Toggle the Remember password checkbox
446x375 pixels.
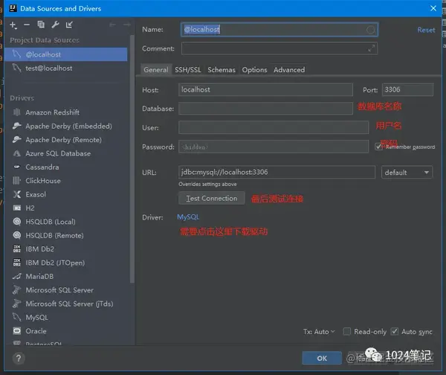378,147
